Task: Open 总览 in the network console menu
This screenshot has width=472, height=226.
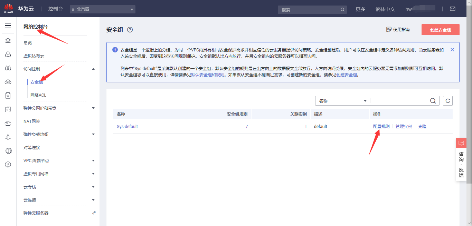Action: 28,42
